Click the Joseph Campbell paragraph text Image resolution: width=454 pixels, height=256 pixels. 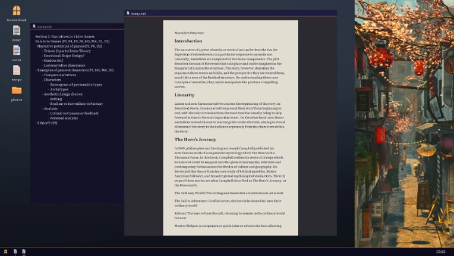tap(230, 167)
